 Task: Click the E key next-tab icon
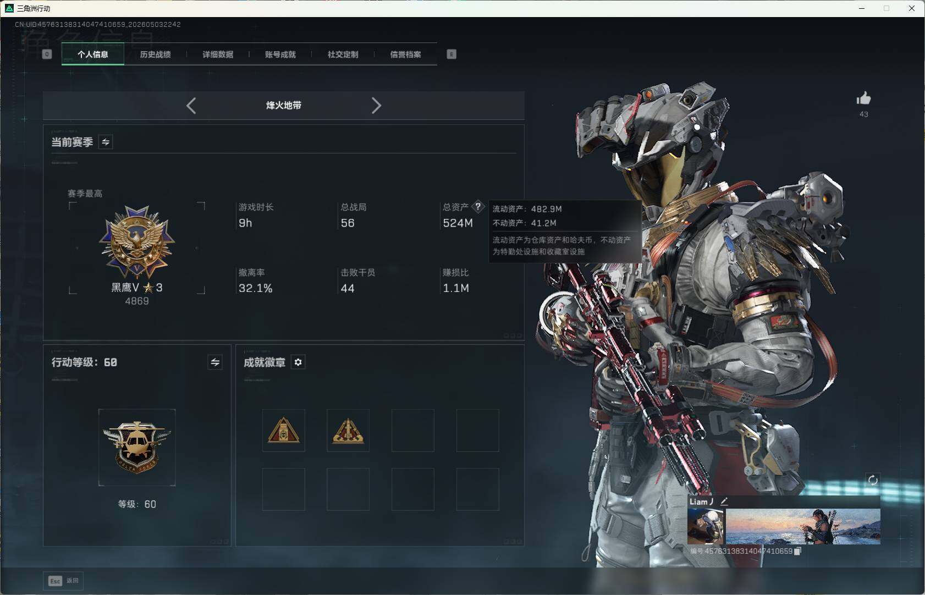click(x=452, y=54)
